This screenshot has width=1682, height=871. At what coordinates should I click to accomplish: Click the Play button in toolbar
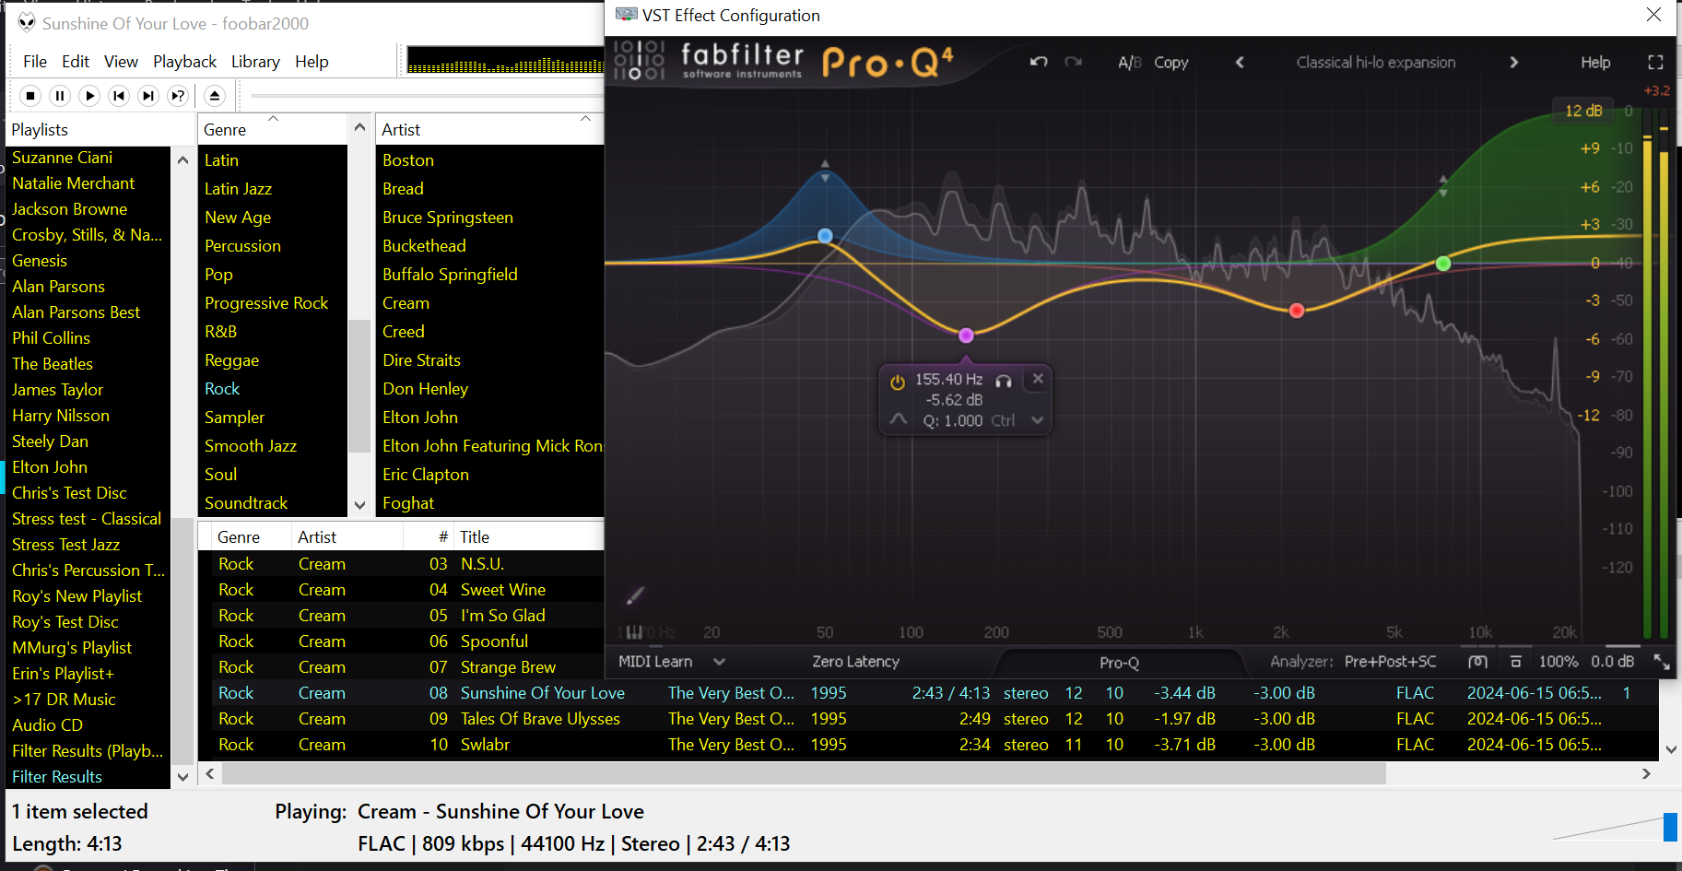pyautogui.click(x=89, y=96)
